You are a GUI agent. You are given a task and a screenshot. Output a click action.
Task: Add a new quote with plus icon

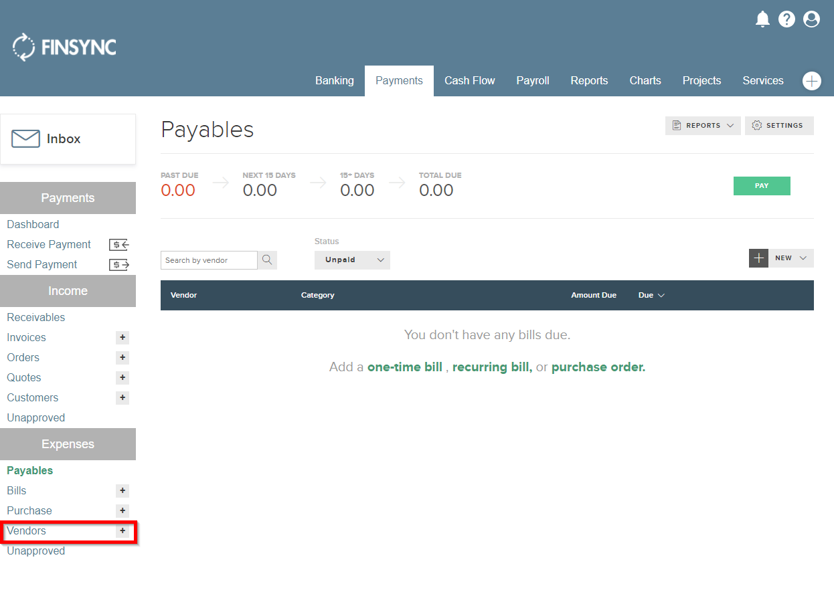(x=122, y=378)
